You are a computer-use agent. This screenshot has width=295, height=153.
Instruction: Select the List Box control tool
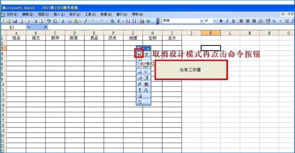pyautogui.click(x=140, y=78)
